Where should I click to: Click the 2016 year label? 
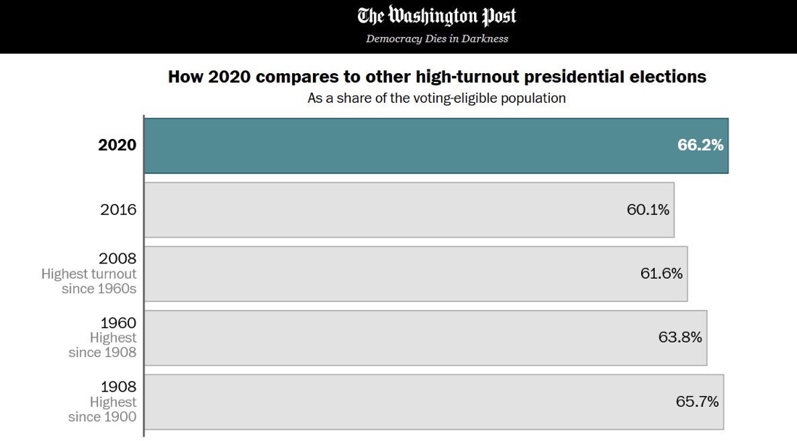point(118,209)
